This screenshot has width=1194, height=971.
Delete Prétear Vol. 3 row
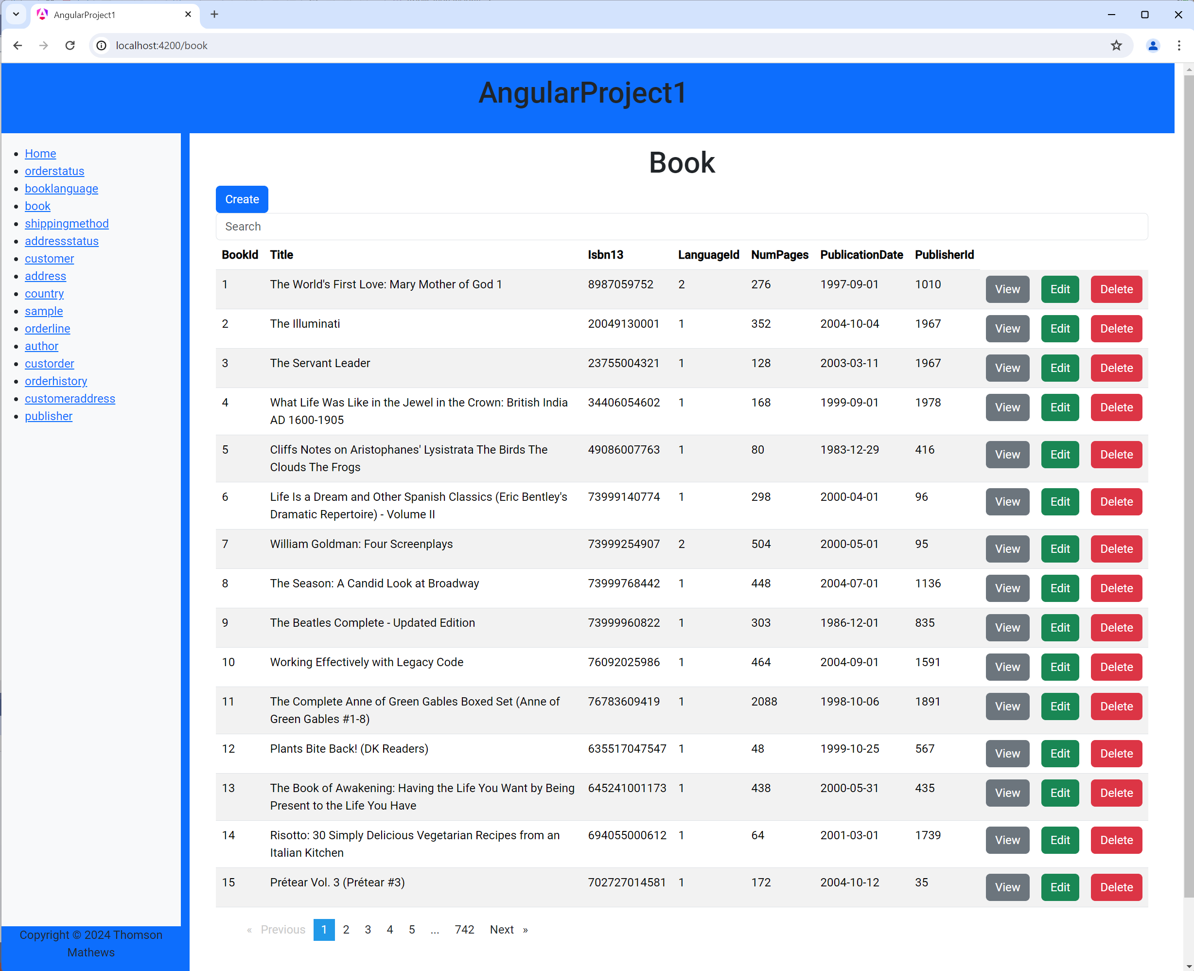coord(1116,887)
